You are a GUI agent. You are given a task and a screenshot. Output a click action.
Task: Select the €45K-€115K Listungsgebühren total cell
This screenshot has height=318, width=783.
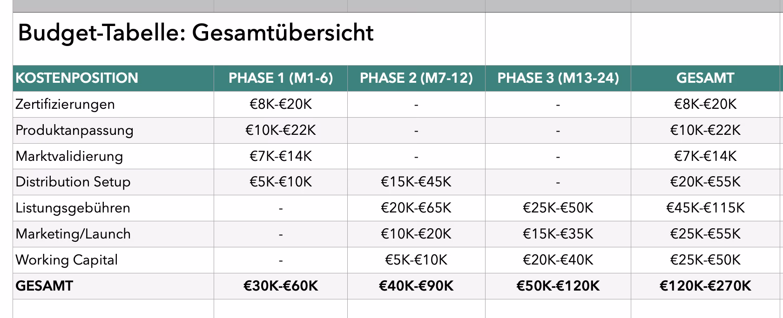705,208
